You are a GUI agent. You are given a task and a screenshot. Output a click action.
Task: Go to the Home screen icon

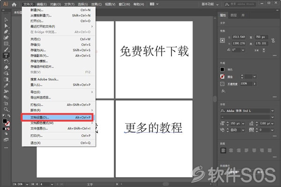[14, 4]
